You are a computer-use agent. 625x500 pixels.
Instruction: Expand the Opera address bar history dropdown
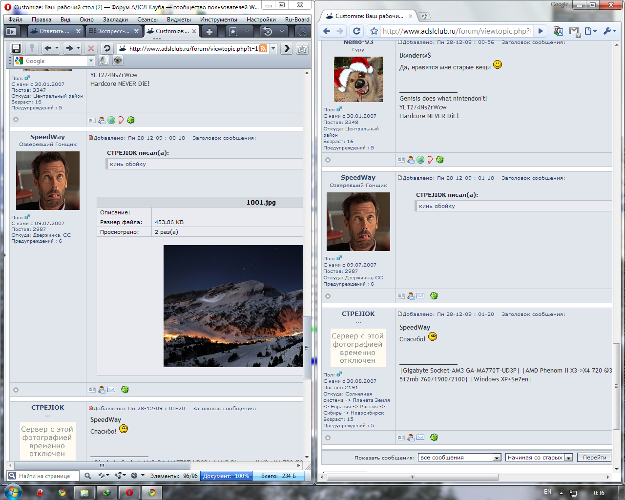[273, 48]
